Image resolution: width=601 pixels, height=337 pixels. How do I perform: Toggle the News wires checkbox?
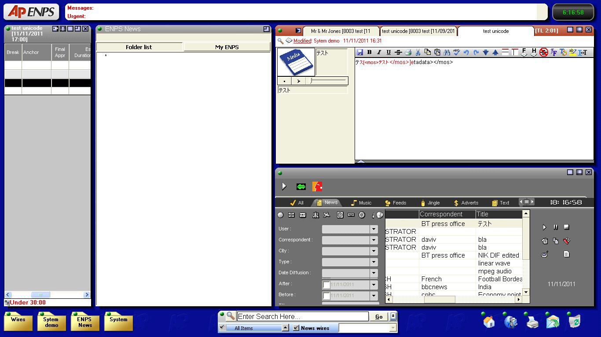(x=296, y=328)
